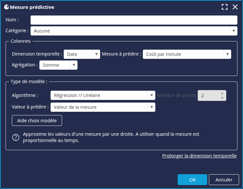Click the Colonnes group label
Viewport: 243px width, 189px height.
click(x=21, y=41)
